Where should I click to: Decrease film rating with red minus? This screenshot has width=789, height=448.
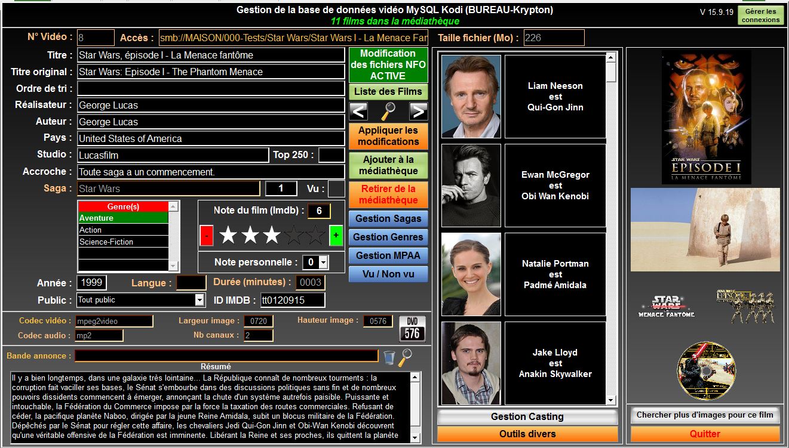(206, 236)
